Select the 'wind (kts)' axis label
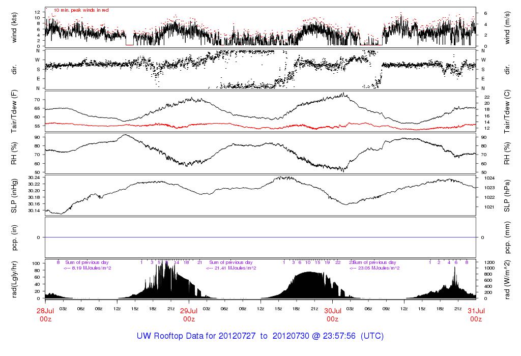This screenshot has height=356, width=521. pos(14,27)
